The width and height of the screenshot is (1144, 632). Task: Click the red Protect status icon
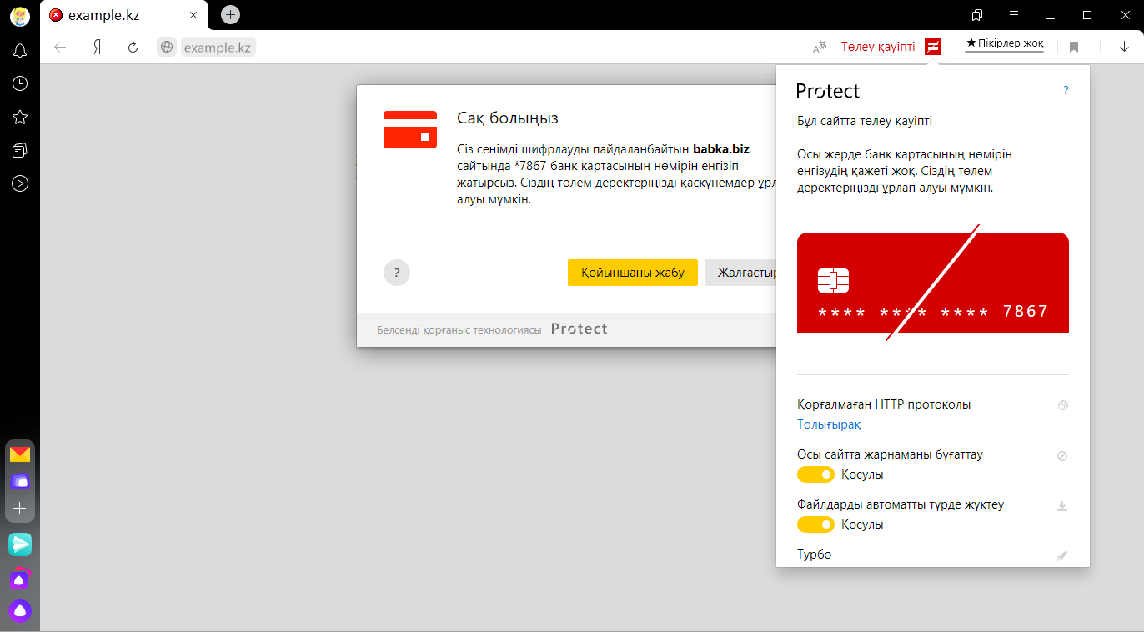[x=933, y=47]
